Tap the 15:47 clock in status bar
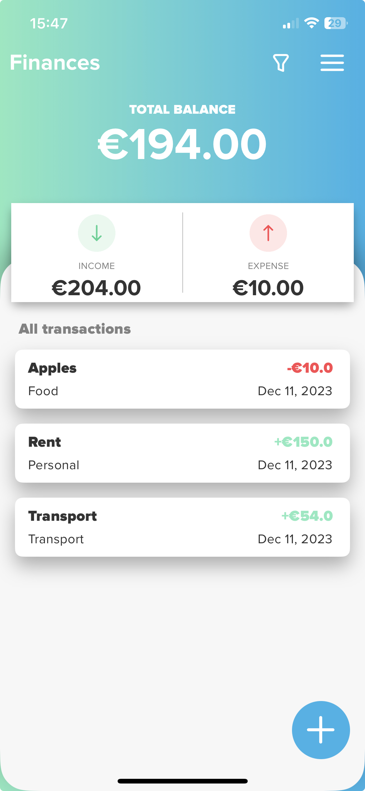365x791 pixels. [49, 23]
